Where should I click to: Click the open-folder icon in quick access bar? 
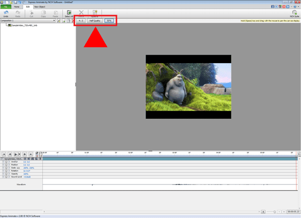[x=11, y=2]
